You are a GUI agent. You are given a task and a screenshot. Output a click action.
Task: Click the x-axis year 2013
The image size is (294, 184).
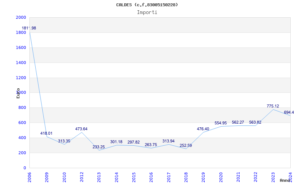99,177
